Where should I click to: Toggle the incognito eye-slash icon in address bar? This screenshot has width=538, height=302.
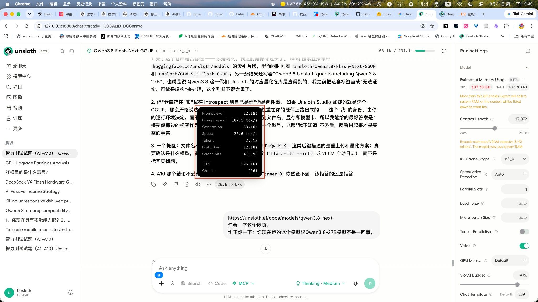[423, 26]
